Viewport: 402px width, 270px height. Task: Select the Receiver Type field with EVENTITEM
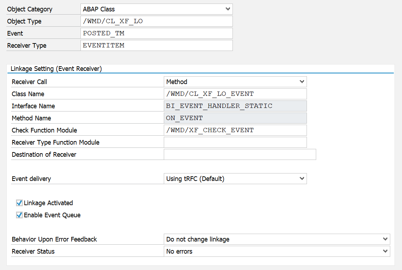click(157, 46)
